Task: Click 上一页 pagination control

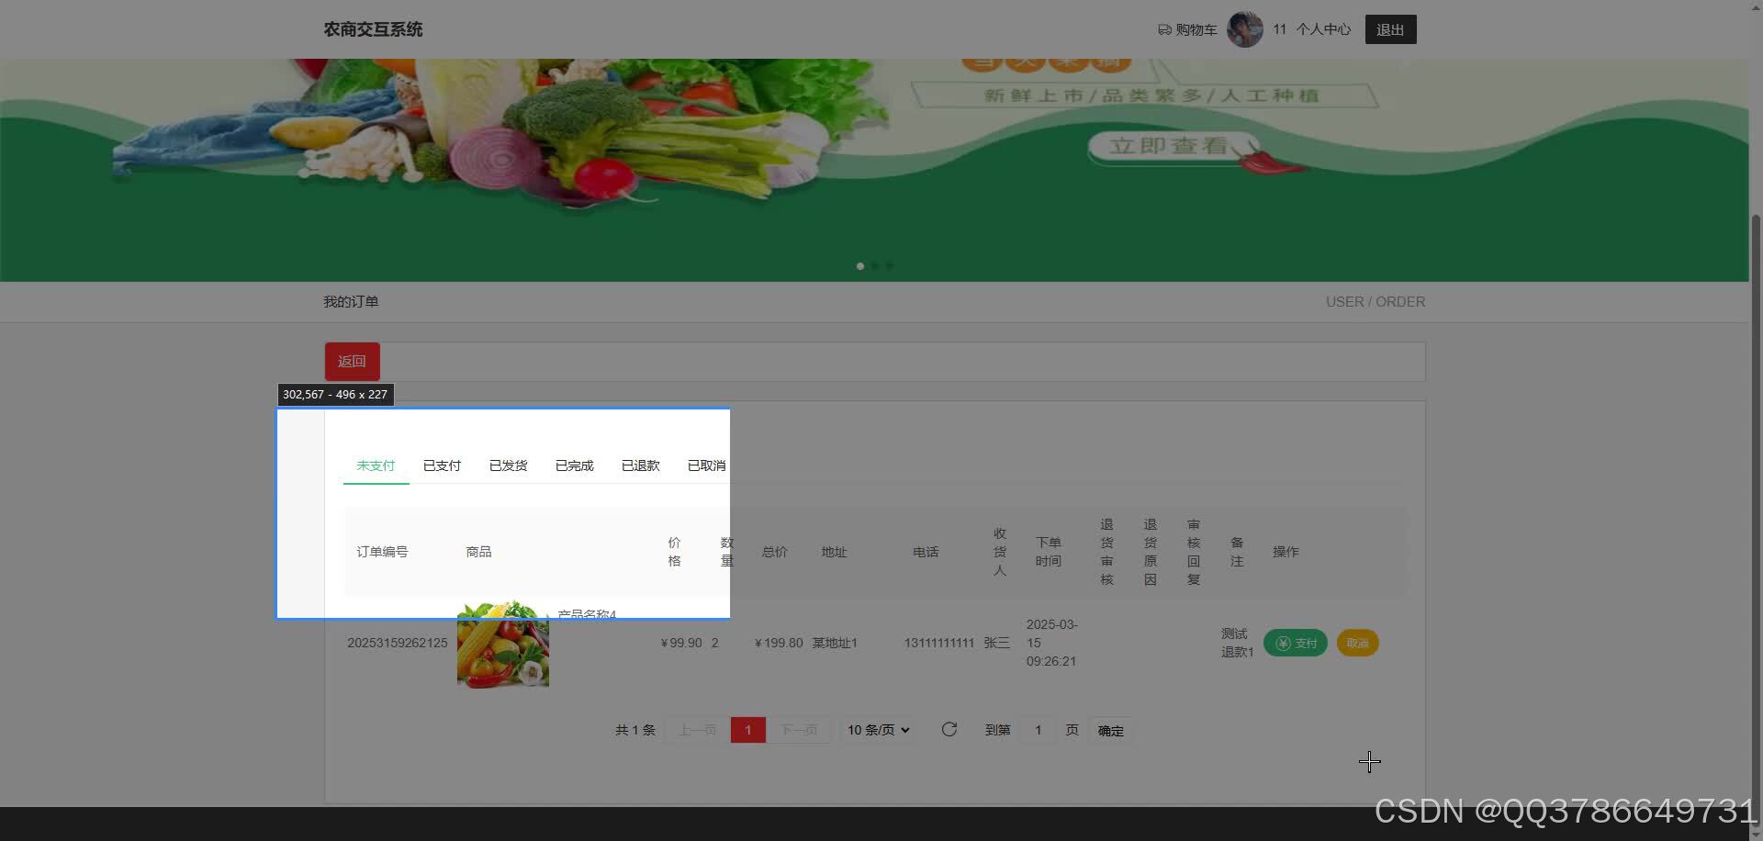Action: [x=697, y=729]
